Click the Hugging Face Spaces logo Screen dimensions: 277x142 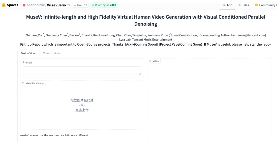[x=4, y=5]
